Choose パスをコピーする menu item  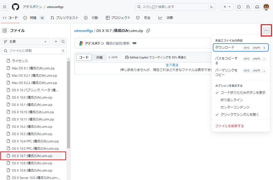click(x=241, y=61)
